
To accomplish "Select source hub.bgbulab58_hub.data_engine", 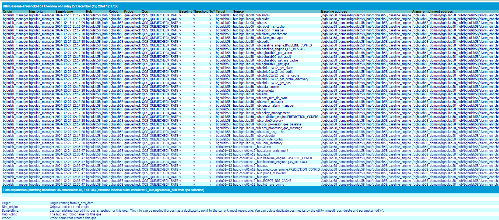I will tap(256, 87).
